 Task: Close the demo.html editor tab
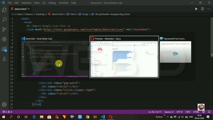29,9
